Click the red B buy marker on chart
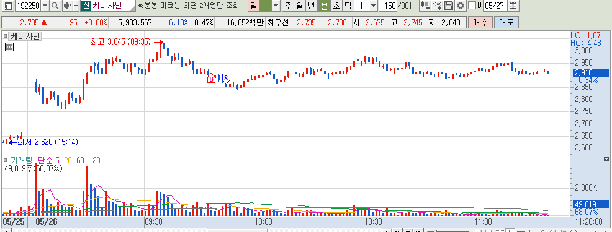Viewport: 612px width, 232px height. tap(211, 79)
